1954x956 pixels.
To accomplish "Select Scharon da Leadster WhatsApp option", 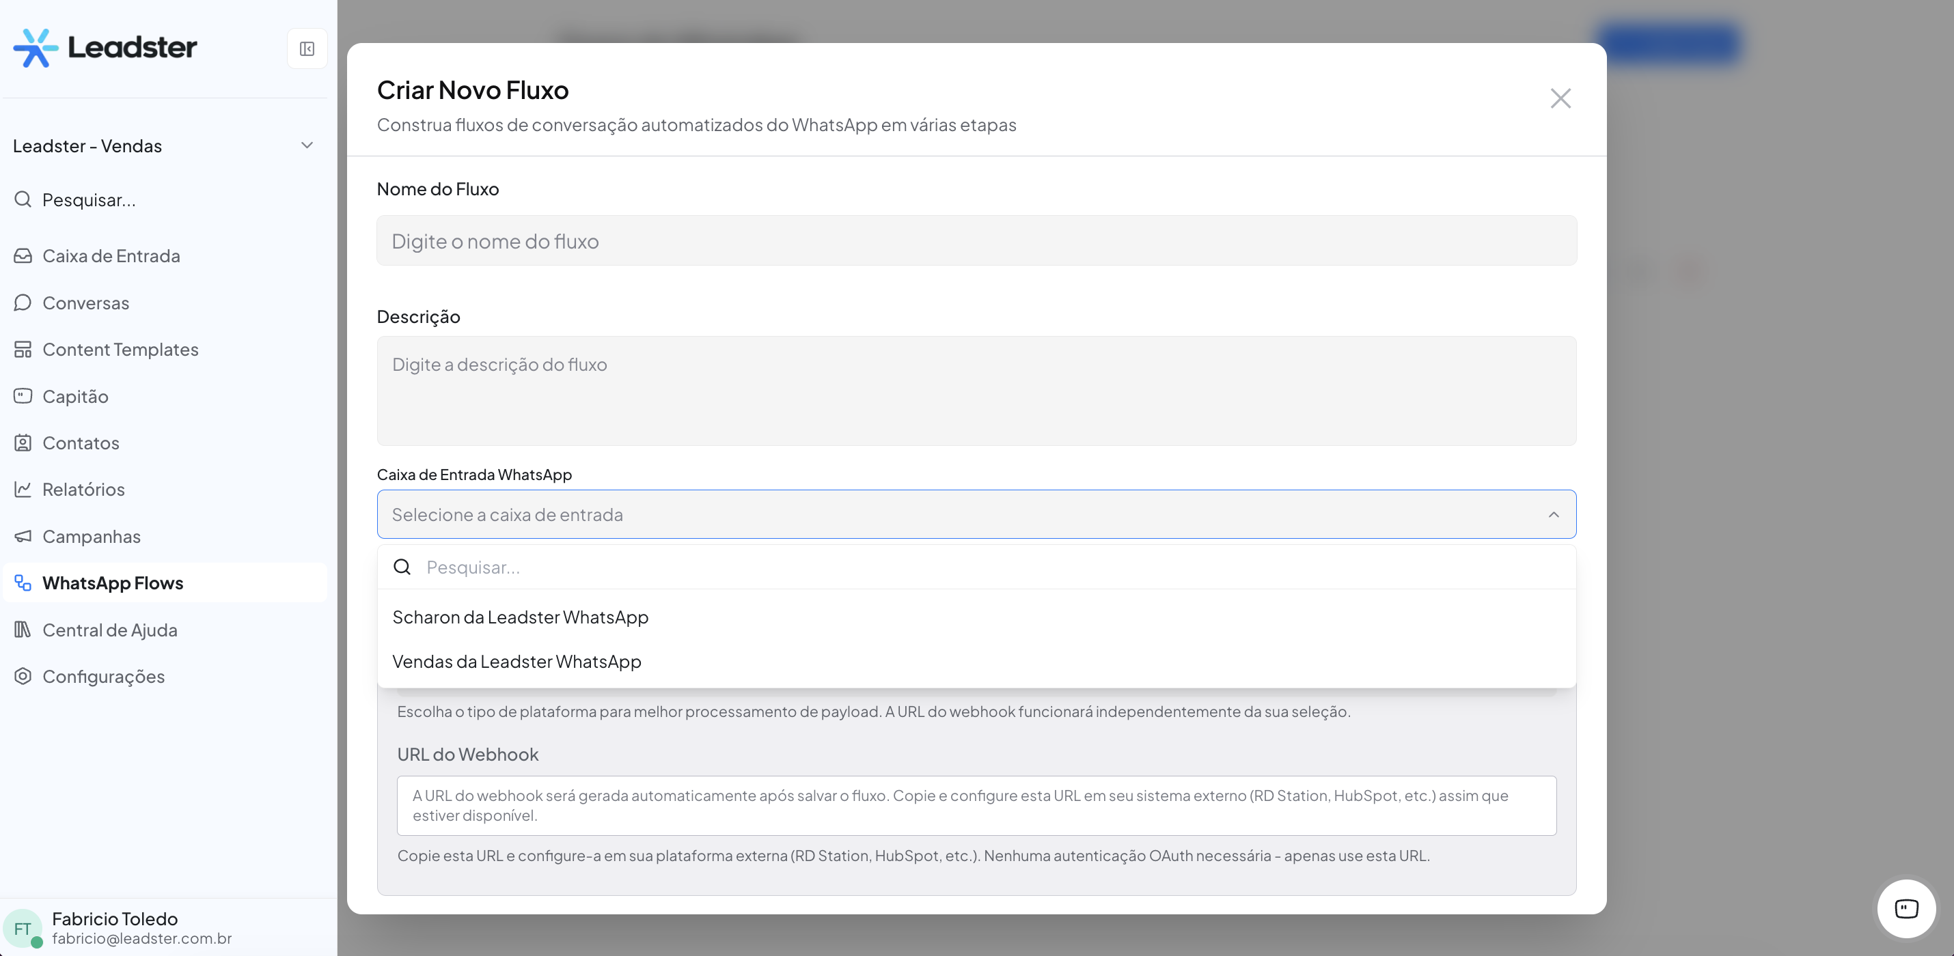I will (x=521, y=617).
